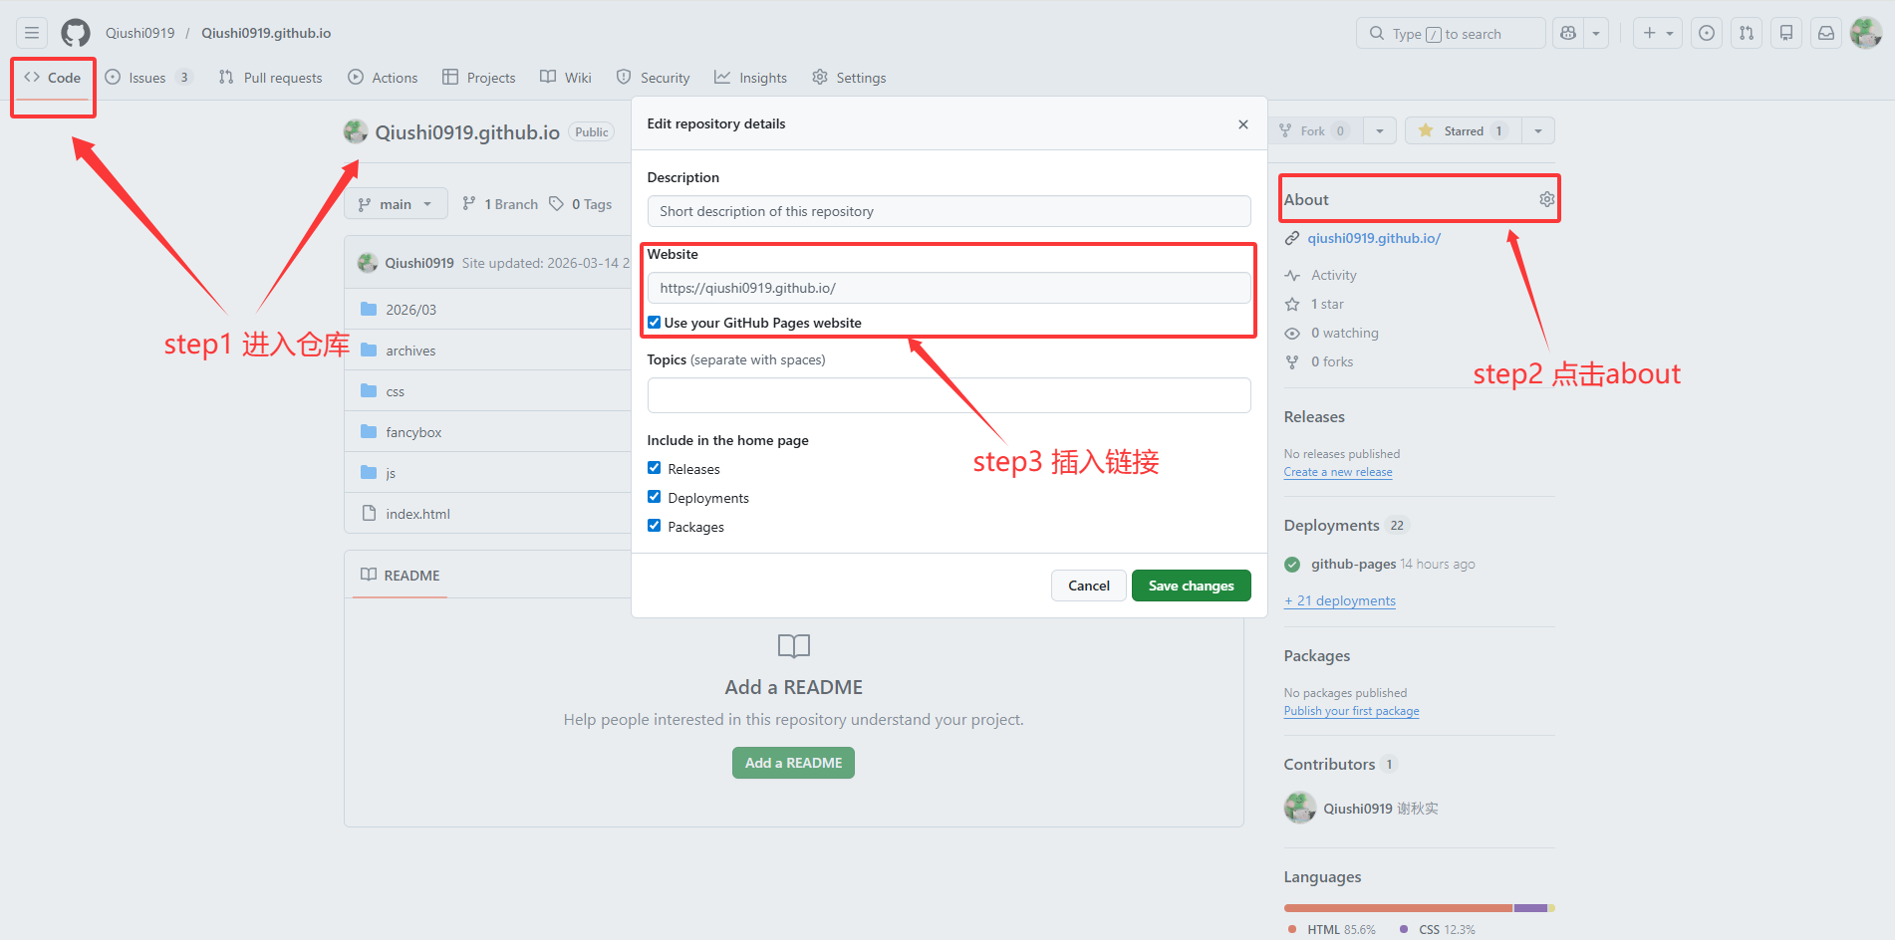Switch to the Insights tab
The image size is (1895, 940).
[x=751, y=78]
